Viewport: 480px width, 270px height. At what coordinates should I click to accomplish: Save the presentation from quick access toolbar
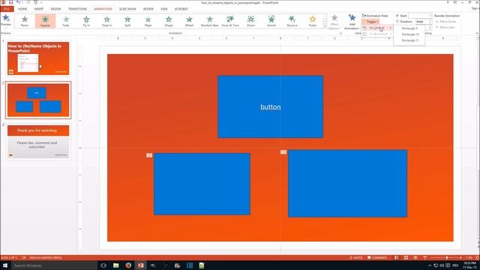10,2
